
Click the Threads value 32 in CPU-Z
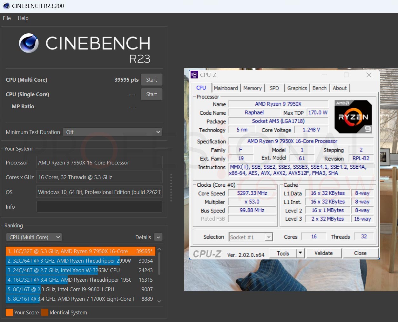[364, 237]
